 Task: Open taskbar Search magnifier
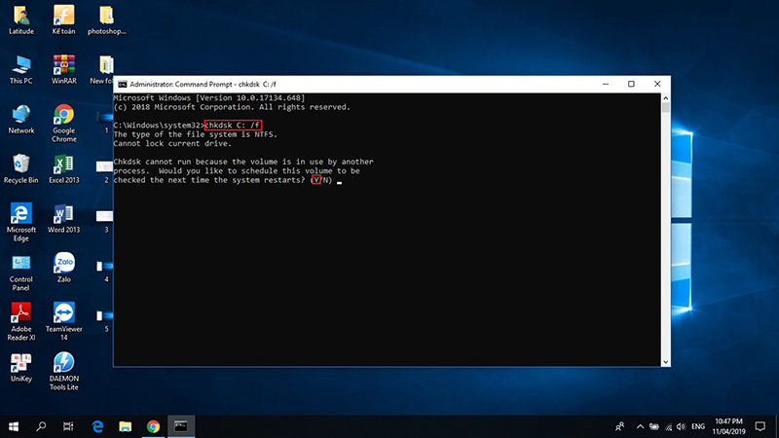(42, 426)
